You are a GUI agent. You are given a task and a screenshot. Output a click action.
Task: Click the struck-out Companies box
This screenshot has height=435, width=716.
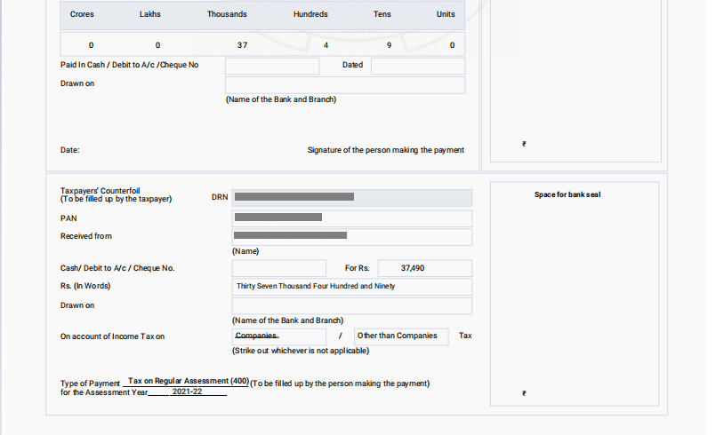pos(278,336)
